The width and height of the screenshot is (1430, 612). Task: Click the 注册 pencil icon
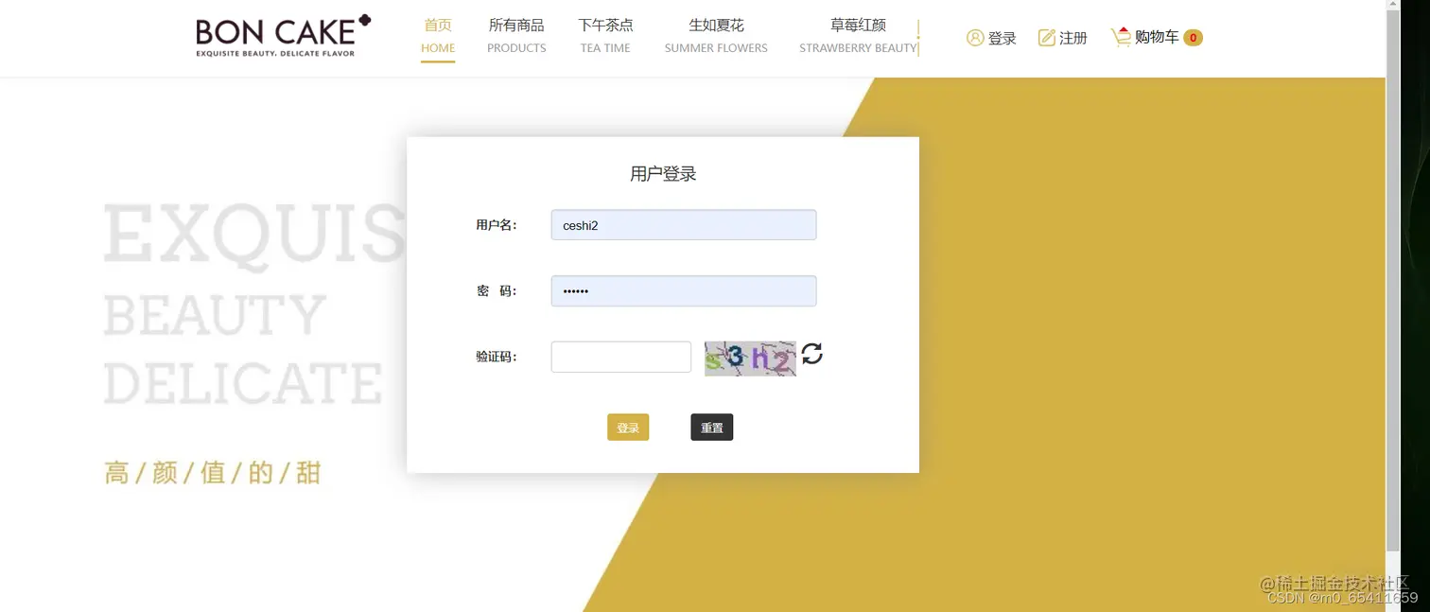click(x=1045, y=38)
